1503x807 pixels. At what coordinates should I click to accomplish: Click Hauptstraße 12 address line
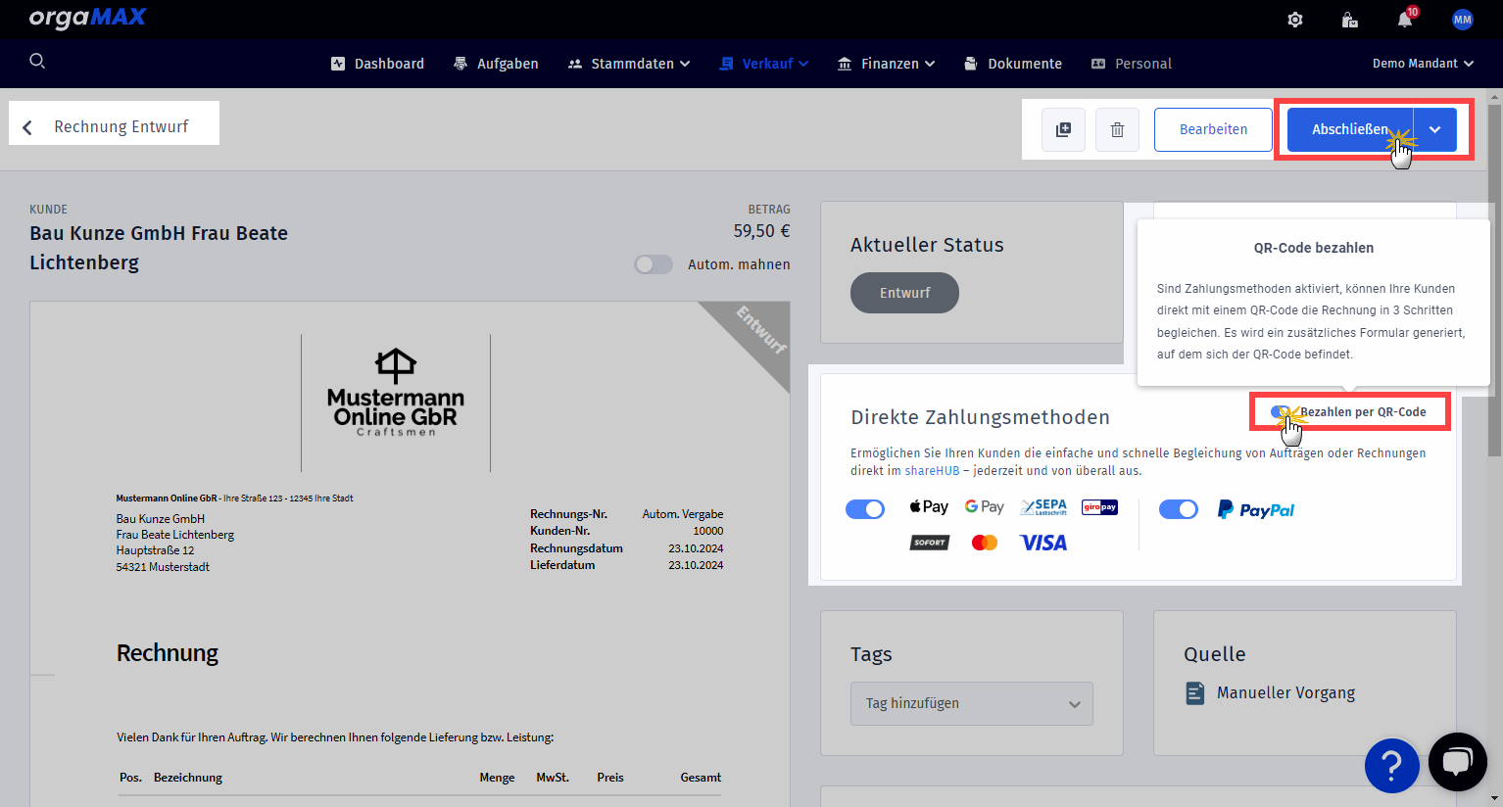point(155,550)
